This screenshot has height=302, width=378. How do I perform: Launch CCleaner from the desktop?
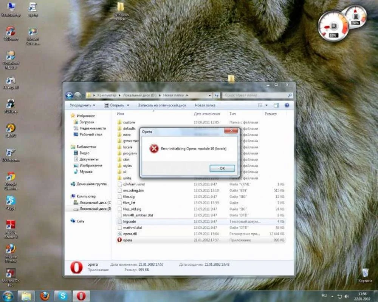pos(11,33)
